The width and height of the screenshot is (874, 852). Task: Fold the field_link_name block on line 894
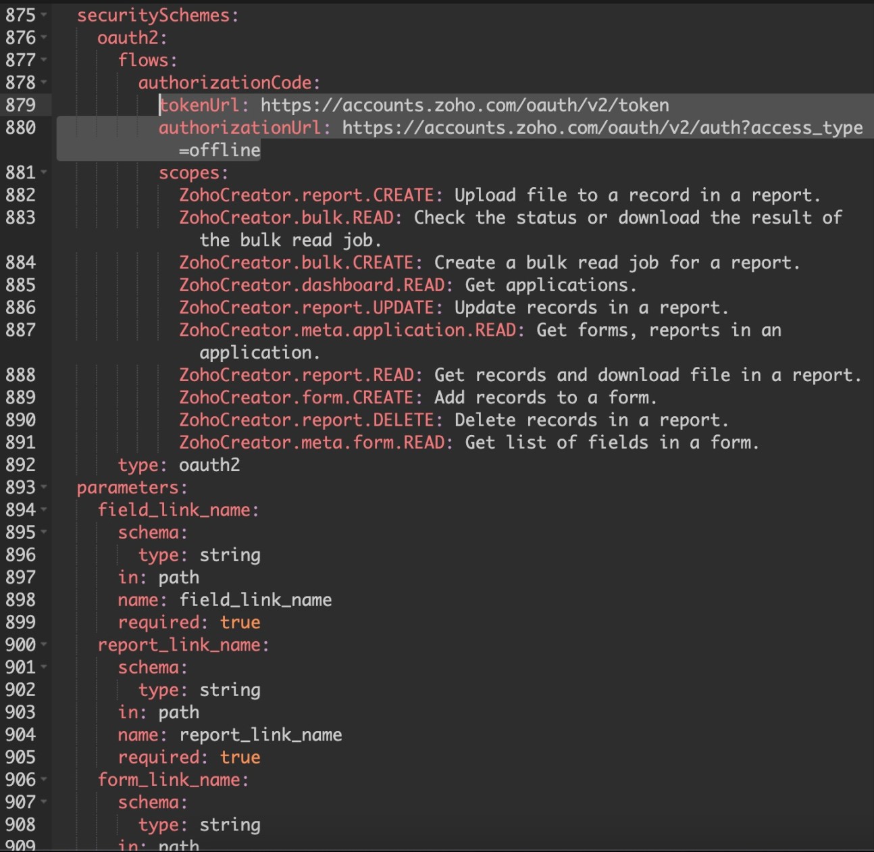[44, 509]
